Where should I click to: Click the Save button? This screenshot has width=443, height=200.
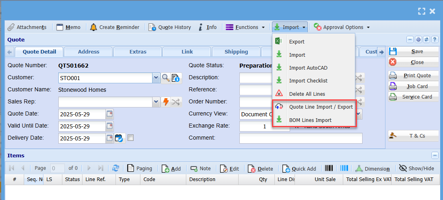click(413, 52)
